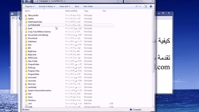Close the background document window
The image size is (199, 112).
click(x=169, y=13)
